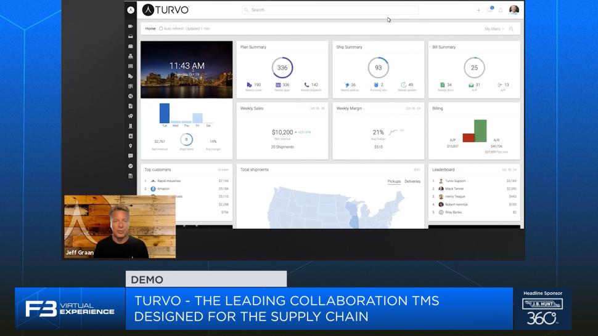Click the red A/P billing bar
Viewport: 598px width, 336px height.
click(469, 138)
